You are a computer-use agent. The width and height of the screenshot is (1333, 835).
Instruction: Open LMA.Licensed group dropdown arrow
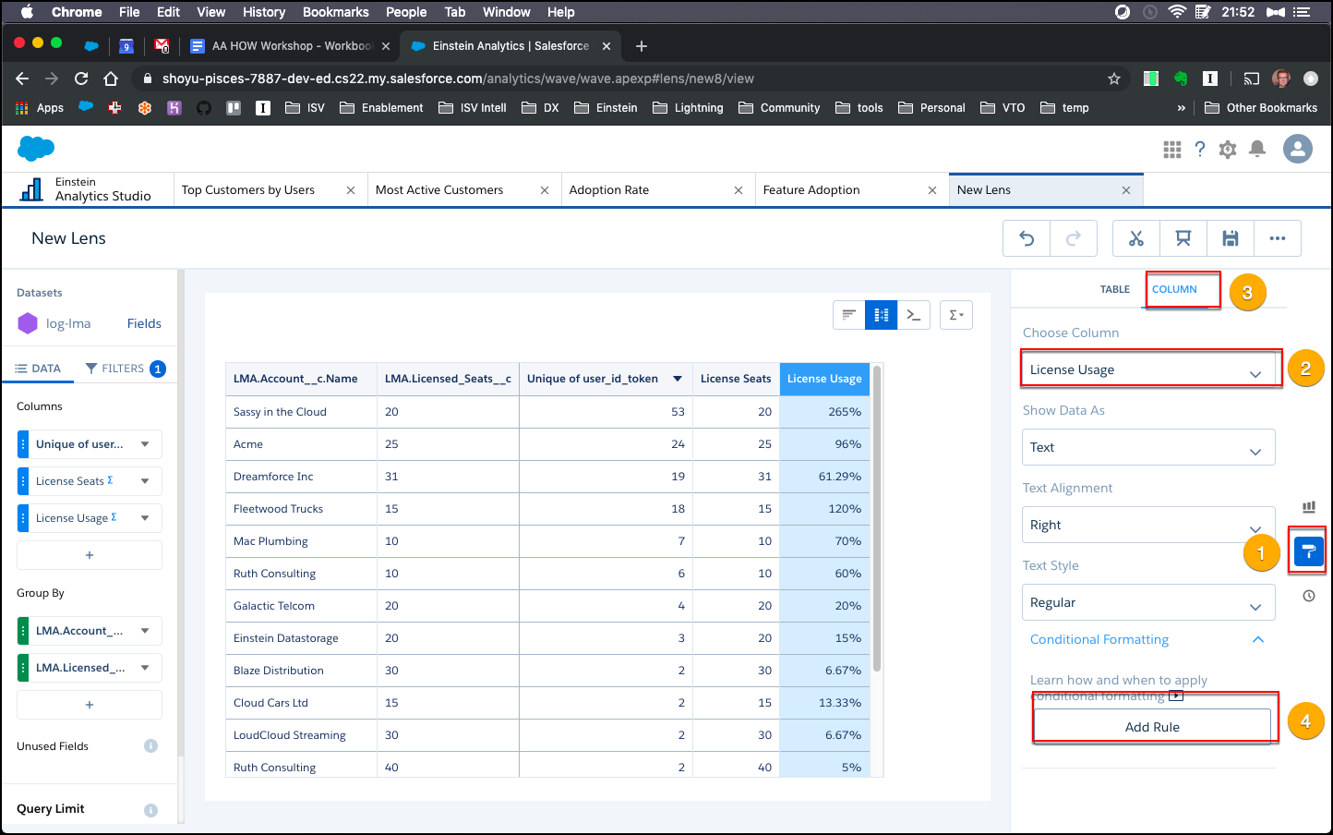tap(145, 668)
